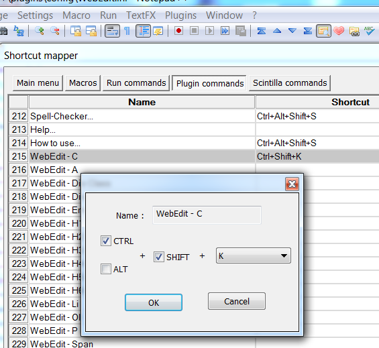Switch to the Run commands tab
379x348 pixels.
point(136,83)
